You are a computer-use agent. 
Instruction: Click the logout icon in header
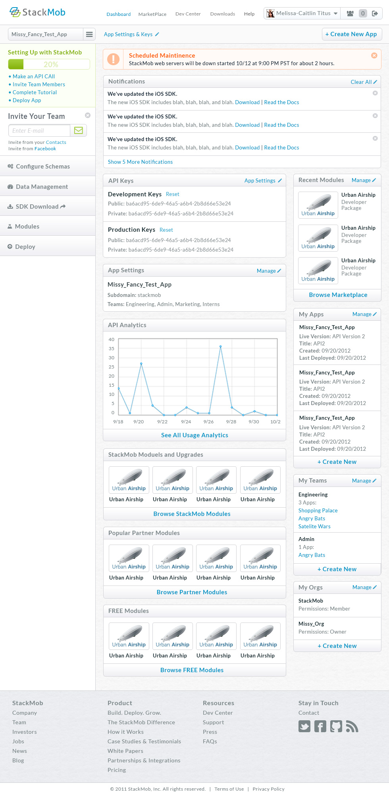(375, 14)
